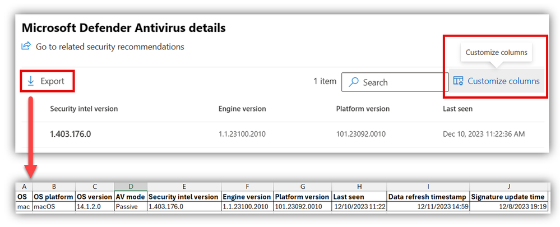Click the Export button

click(47, 81)
